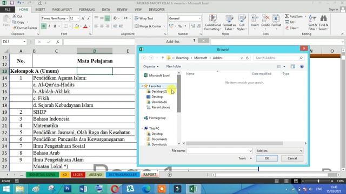
Task: Open the Organize menu
Action: point(151,66)
